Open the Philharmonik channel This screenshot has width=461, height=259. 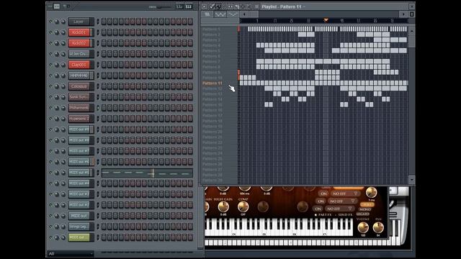pos(79,108)
